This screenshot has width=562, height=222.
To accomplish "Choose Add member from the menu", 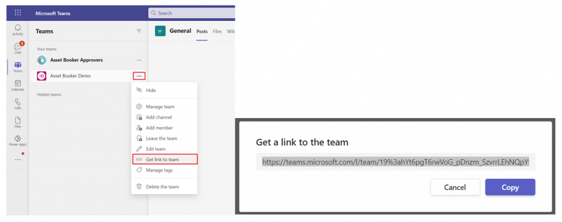I will tap(164, 128).
